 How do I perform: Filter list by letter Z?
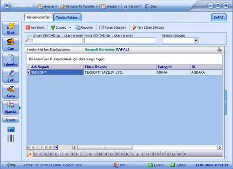point(168,154)
